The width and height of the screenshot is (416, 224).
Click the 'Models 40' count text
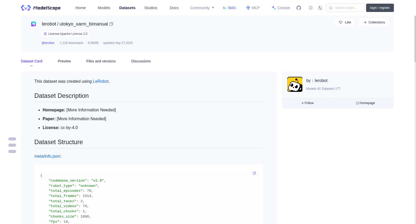pos(313,89)
